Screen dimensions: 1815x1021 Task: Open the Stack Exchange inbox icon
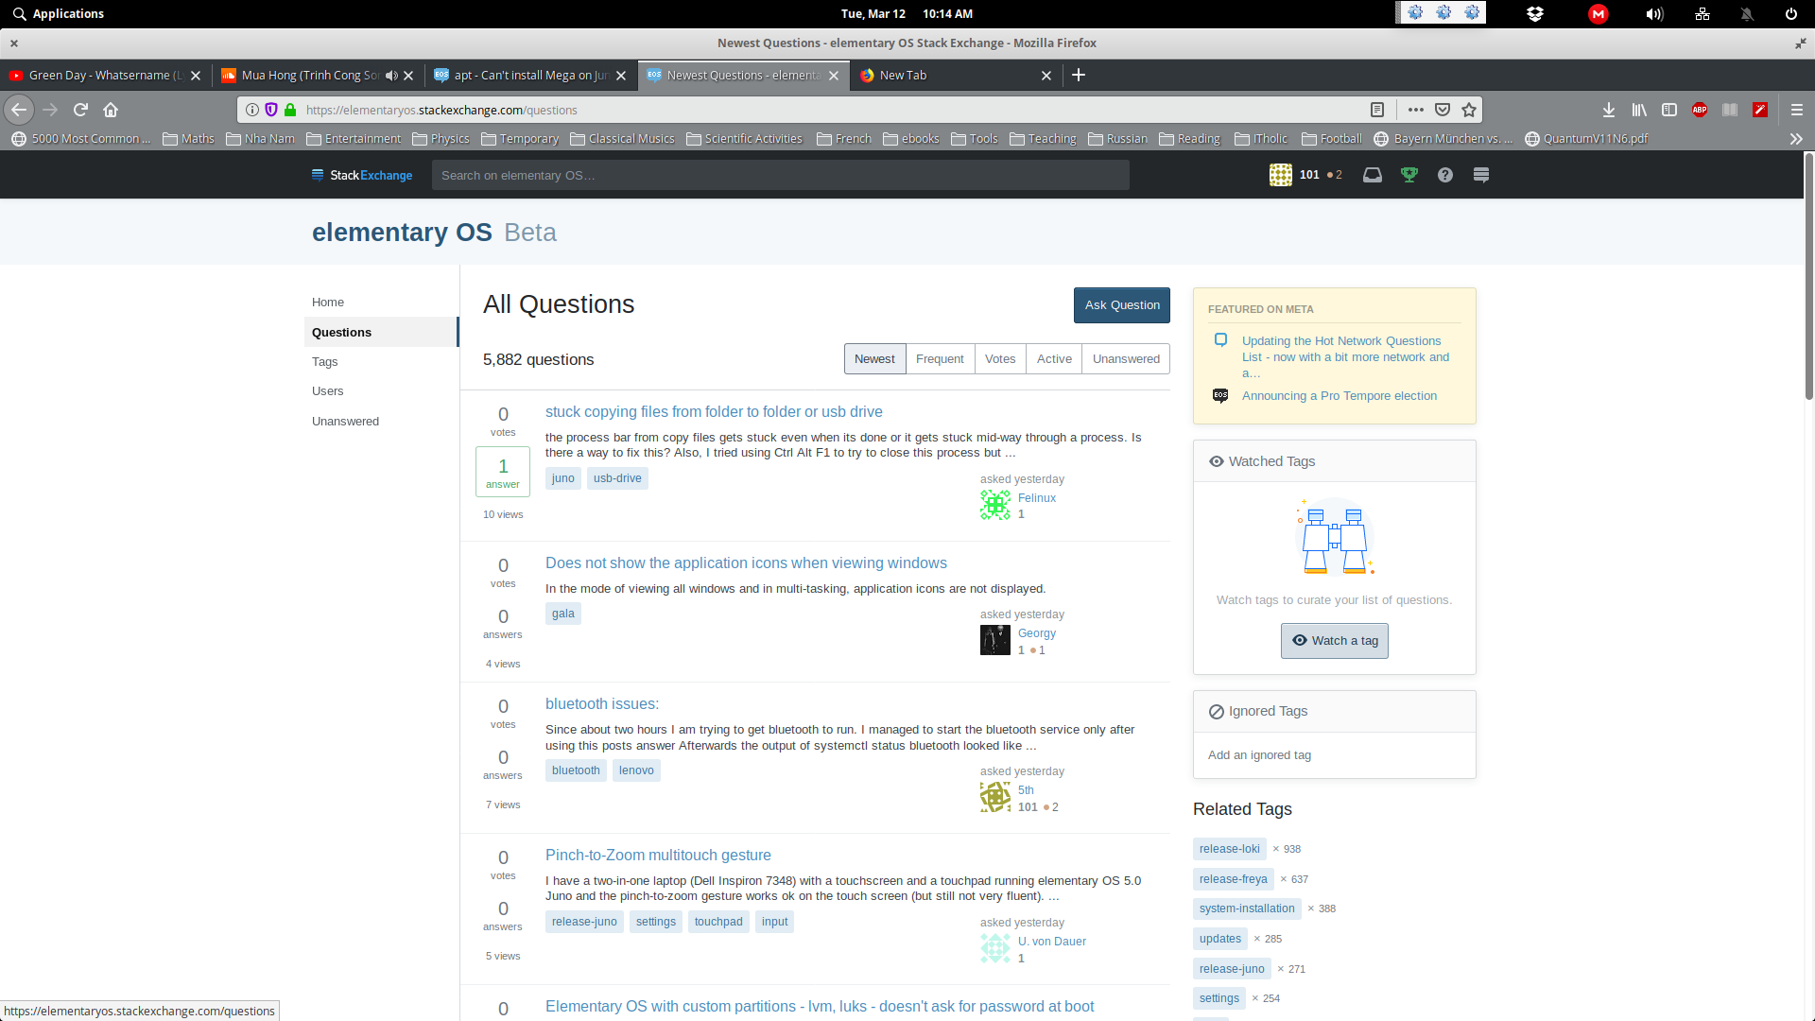(x=1372, y=175)
